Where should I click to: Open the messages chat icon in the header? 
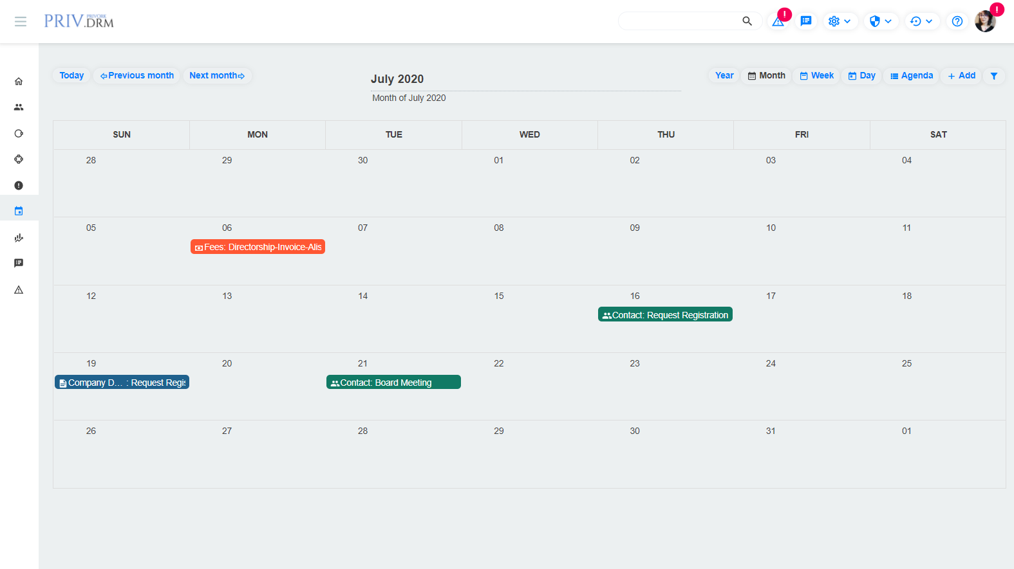point(805,21)
